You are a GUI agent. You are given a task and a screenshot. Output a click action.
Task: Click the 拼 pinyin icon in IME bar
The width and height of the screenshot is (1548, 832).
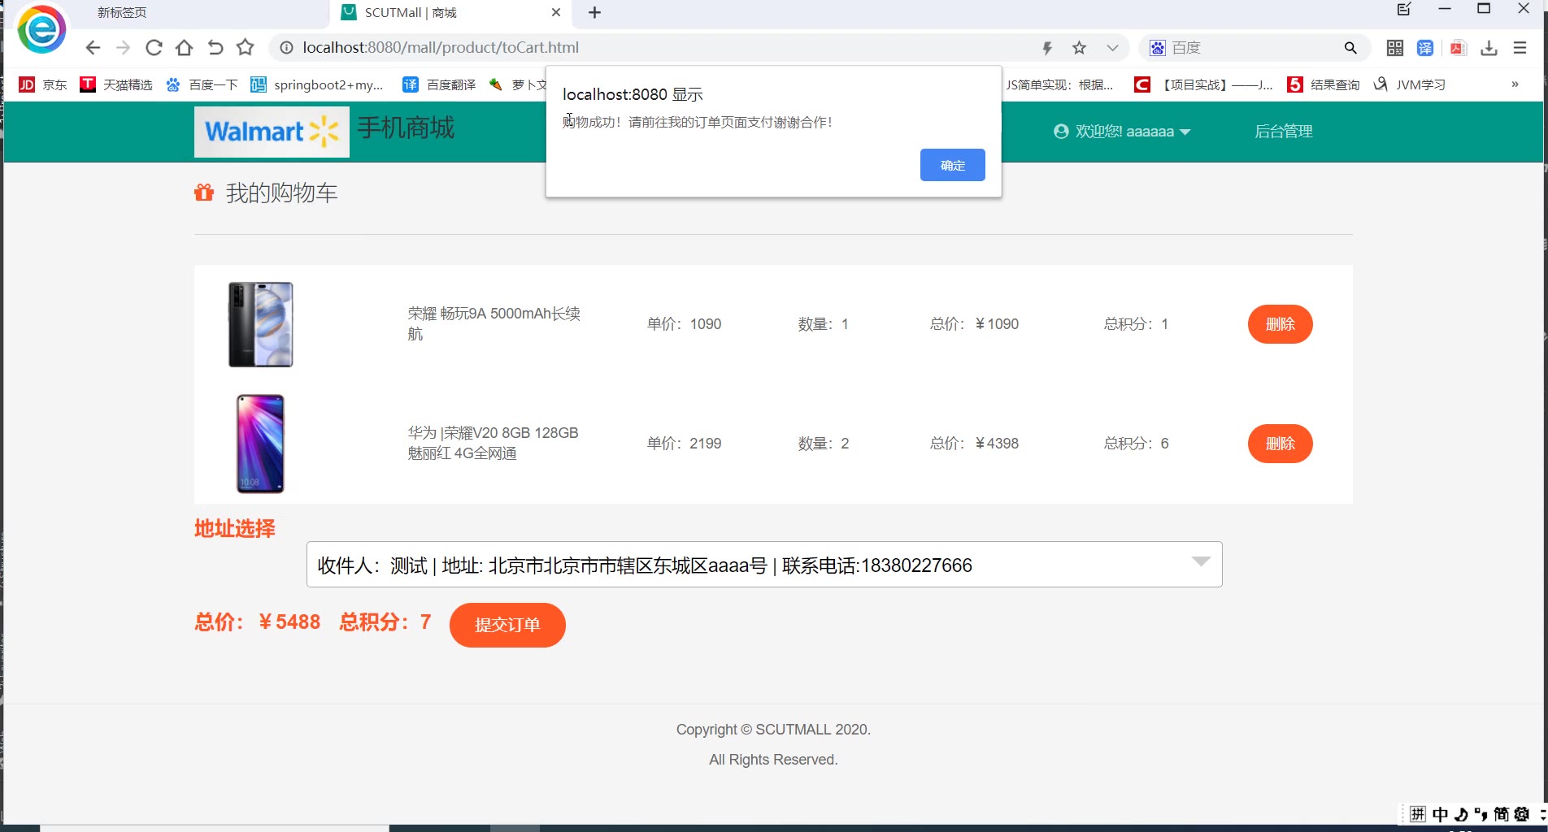tap(1418, 814)
